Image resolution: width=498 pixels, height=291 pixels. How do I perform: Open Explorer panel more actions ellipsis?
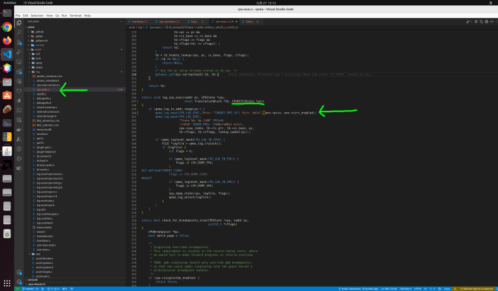pyautogui.click(x=121, y=21)
